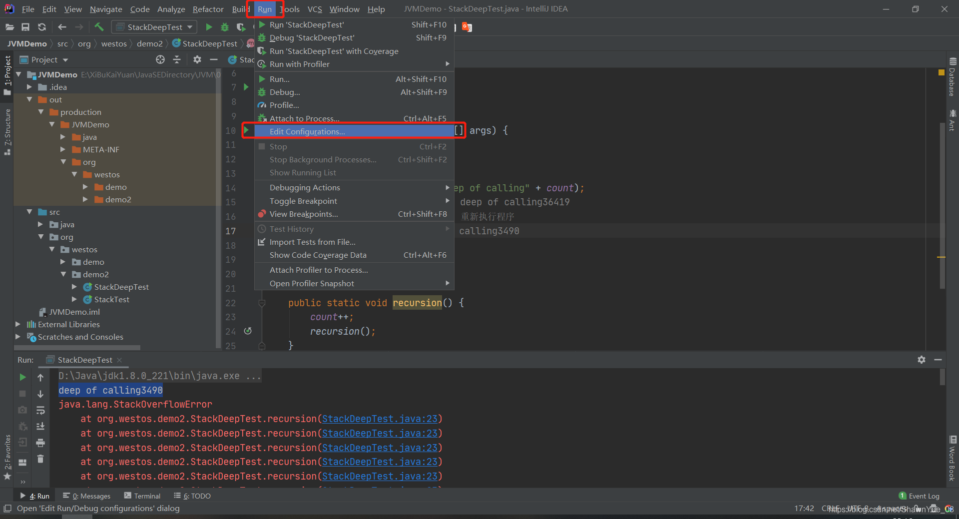Select Edit Configurations menu entry
This screenshot has width=959, height=519.
[x=354, y=131]
